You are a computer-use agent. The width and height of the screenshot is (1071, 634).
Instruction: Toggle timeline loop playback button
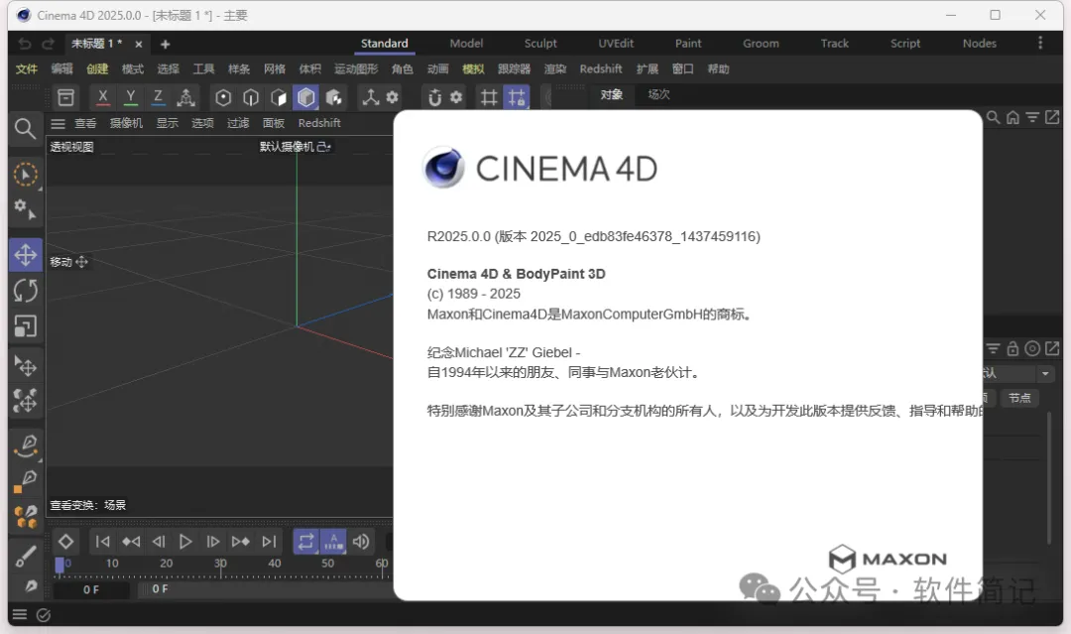305,542
